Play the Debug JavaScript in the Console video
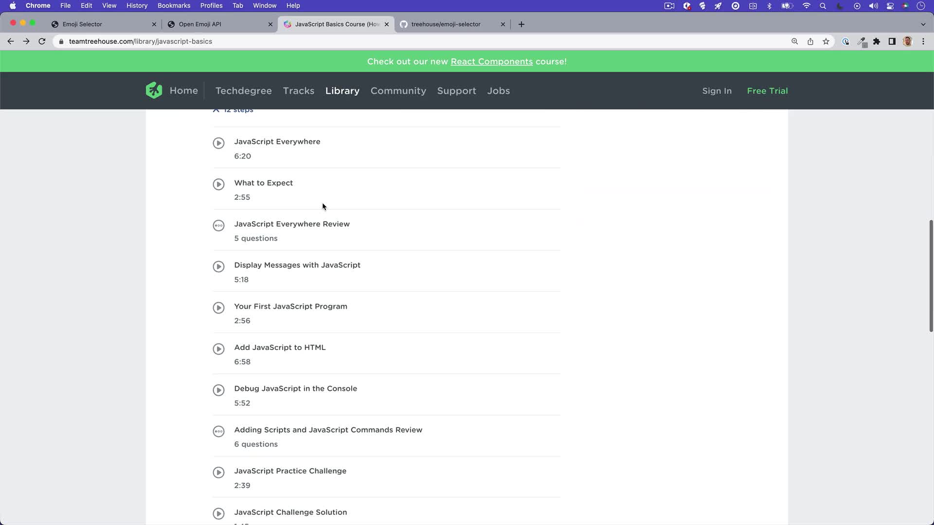 (218, 390)
